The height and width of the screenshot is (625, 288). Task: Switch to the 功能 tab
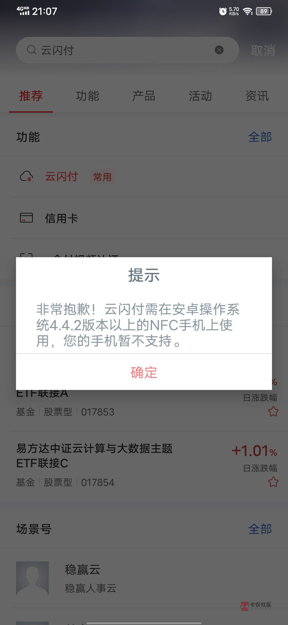click(x=87, y=96)
